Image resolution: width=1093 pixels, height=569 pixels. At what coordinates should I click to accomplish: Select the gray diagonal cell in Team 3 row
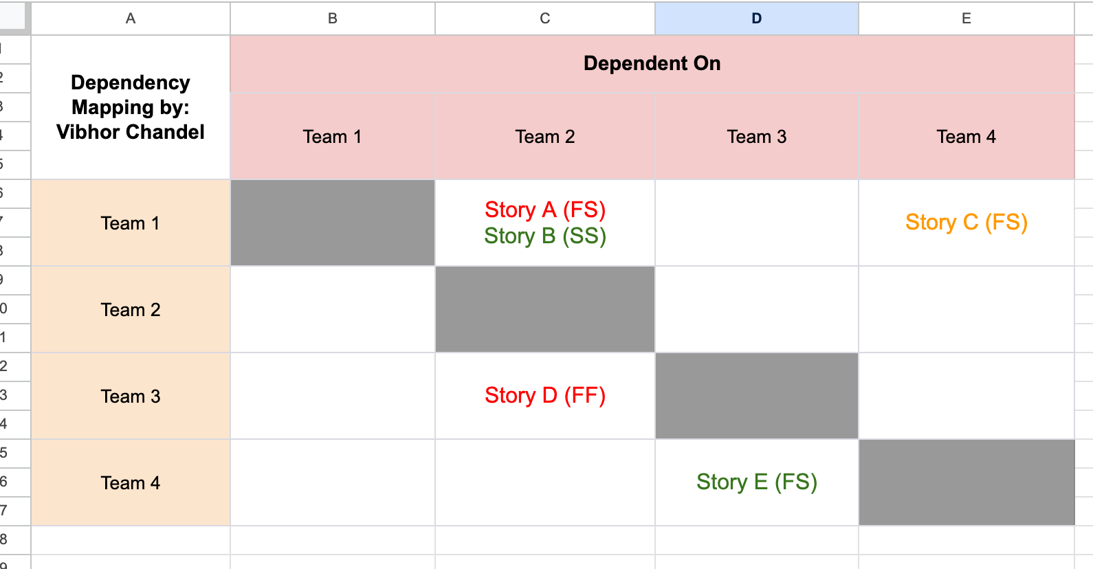pos(756,396)
